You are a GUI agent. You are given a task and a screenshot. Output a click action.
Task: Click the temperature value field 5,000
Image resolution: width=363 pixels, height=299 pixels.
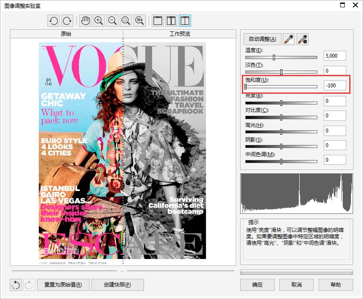tap(335, 55)
